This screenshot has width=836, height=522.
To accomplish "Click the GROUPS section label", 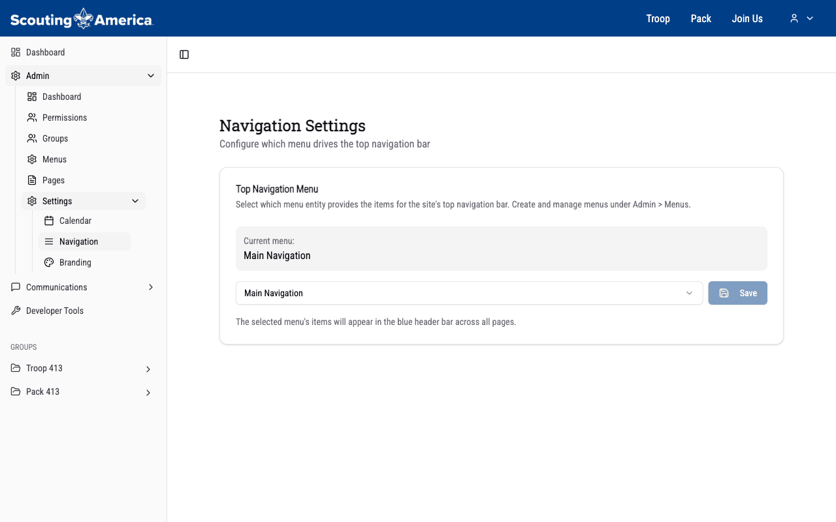I will [24, 347].
